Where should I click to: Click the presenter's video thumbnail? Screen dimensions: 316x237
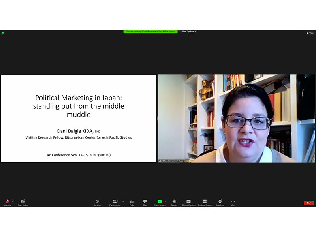236,118
